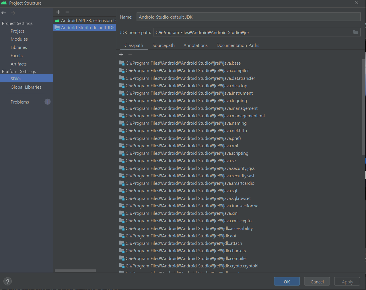Click folder icon beside java.scripting entry
Viewport: 366px width, 290px height.
[122, 153]
